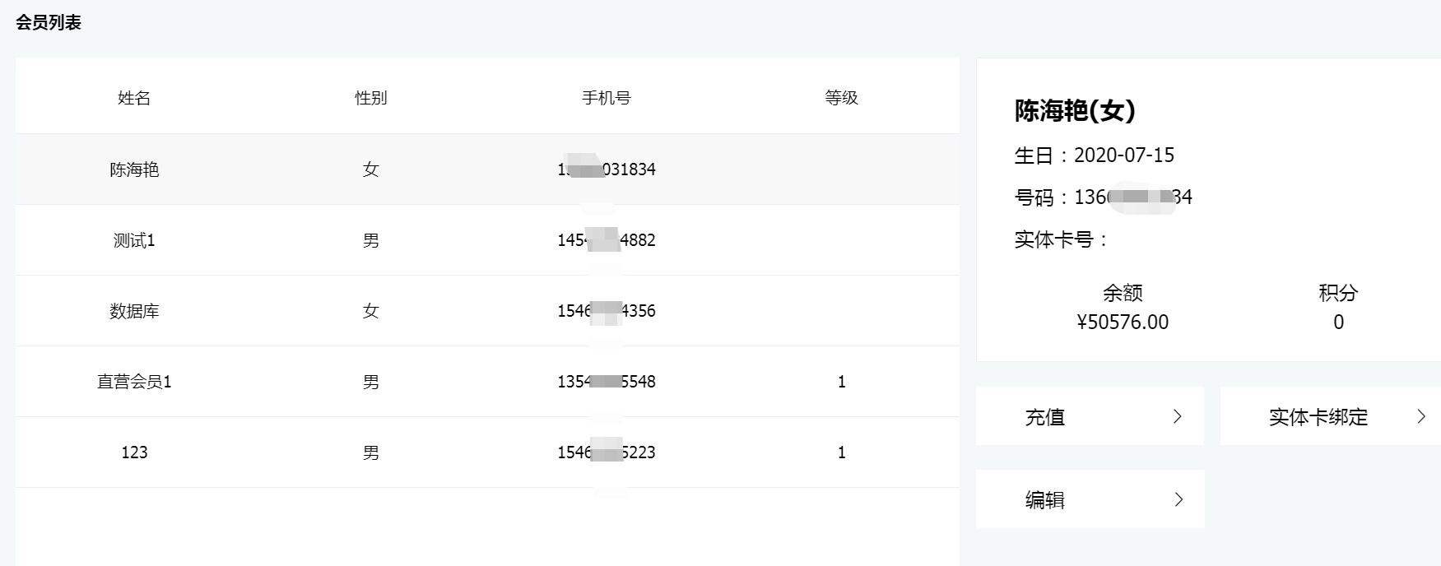Viewport: 1441px width, 566px height.
Task: Click the 积分 points value
Action: [1338, 322]
